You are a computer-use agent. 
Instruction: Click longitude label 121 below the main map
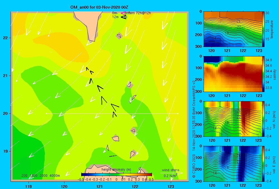click(100, 186)
